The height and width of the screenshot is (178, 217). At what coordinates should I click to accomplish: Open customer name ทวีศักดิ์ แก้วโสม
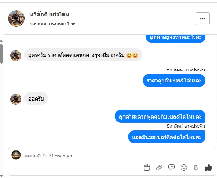click(49, 14)
